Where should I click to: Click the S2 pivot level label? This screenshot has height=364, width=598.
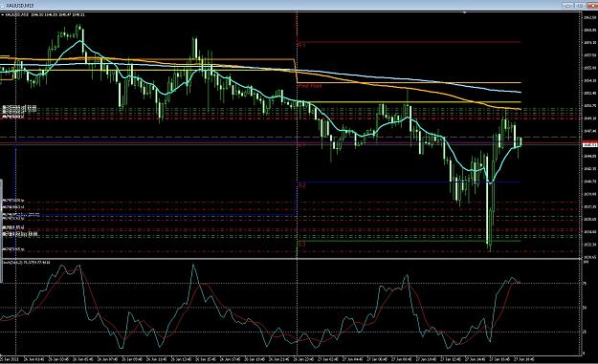tap(301, 185)
